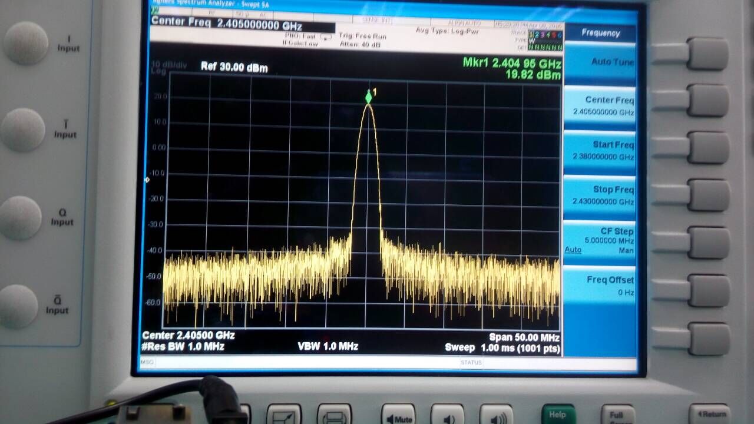Image resolution: width=754 pixels, height=424 pixels.
Task: Push the gray hardware key beside CF Step
Action: click(x=709, y=243)
